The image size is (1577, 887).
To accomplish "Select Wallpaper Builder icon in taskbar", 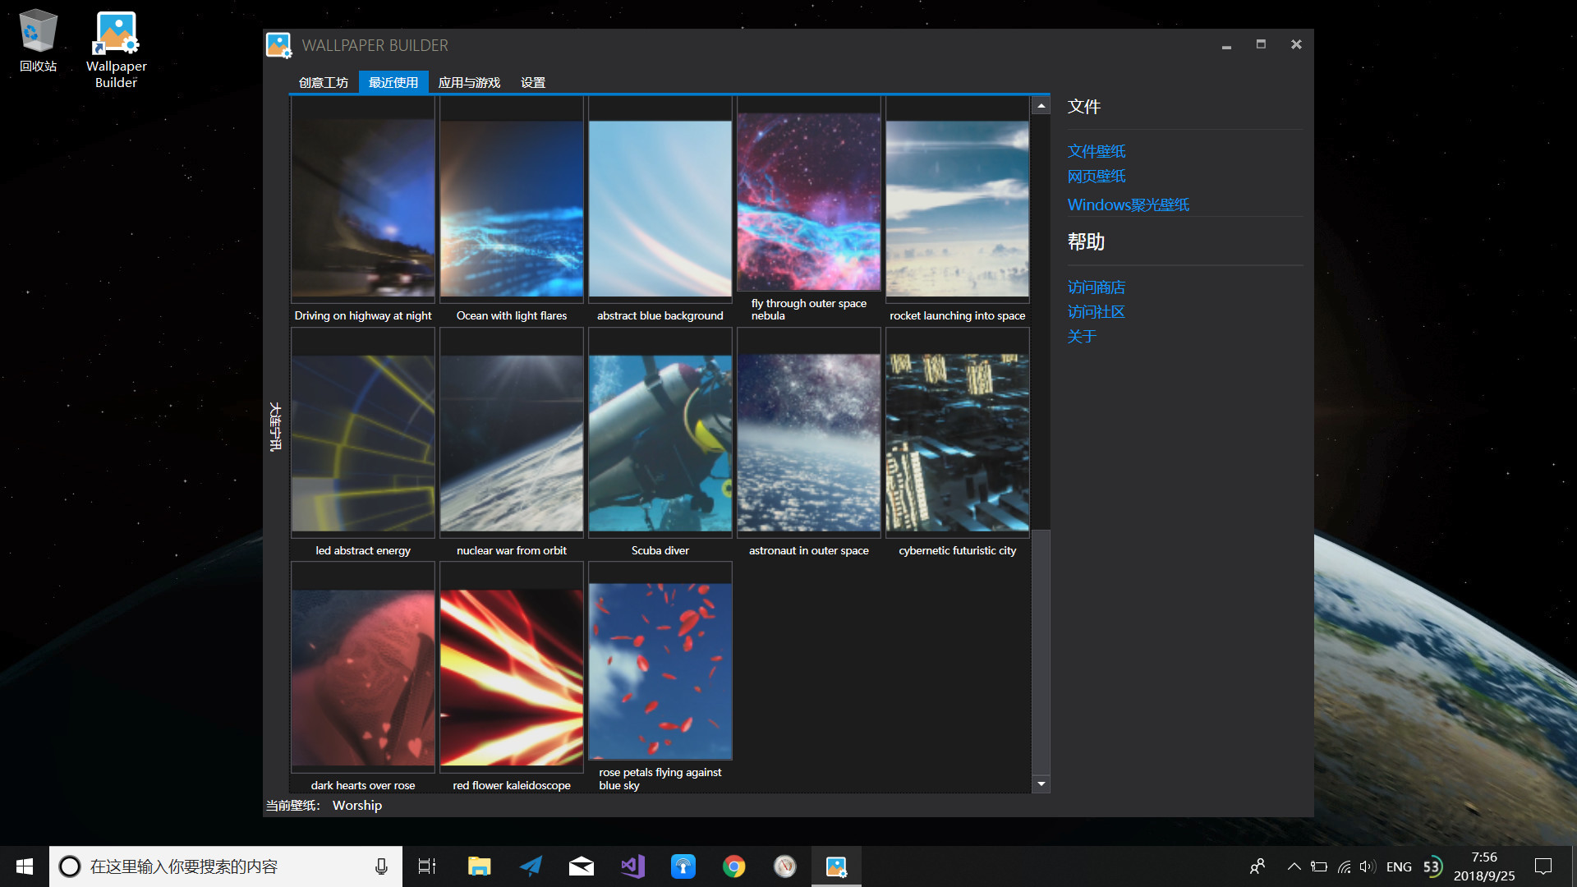I will click(x=835, y=866).
